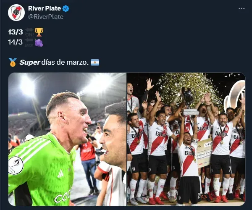Click the Argentina flag emoji
Viewport: 252px width, 210px height.
(x=95, y=62)
